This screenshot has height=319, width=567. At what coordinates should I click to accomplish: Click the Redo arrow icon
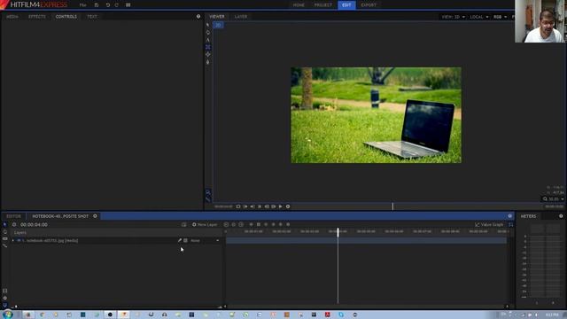[116, 5]
